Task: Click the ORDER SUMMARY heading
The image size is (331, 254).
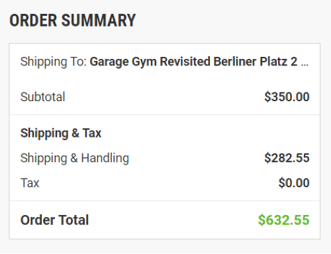Action: click(72, 21)
